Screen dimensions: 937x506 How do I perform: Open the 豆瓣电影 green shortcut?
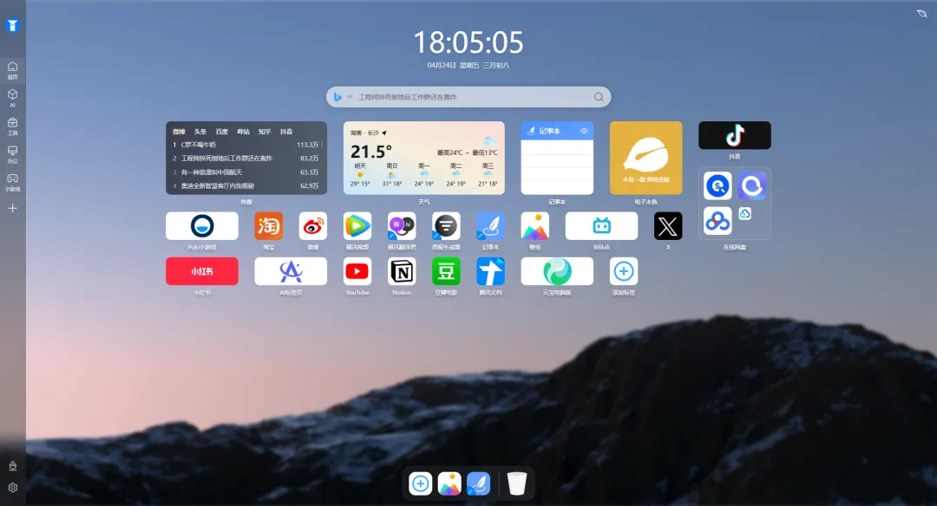(446, 271)
